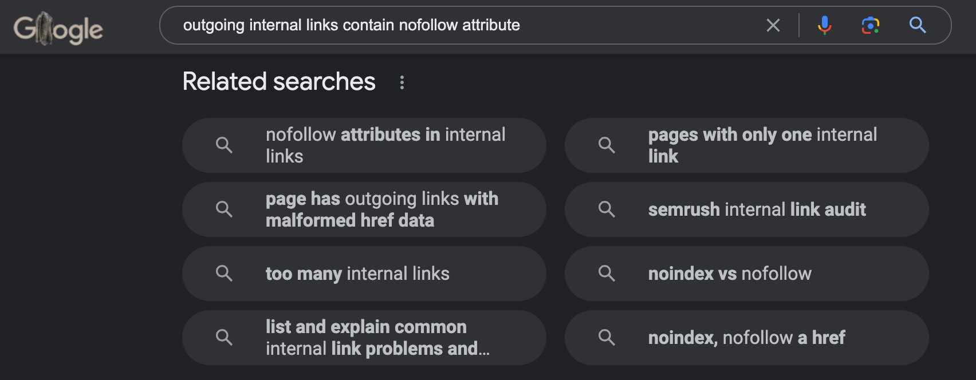Click magnifier icon beside too many internal links
The image size is (976, 380).
tap(224, 274)
